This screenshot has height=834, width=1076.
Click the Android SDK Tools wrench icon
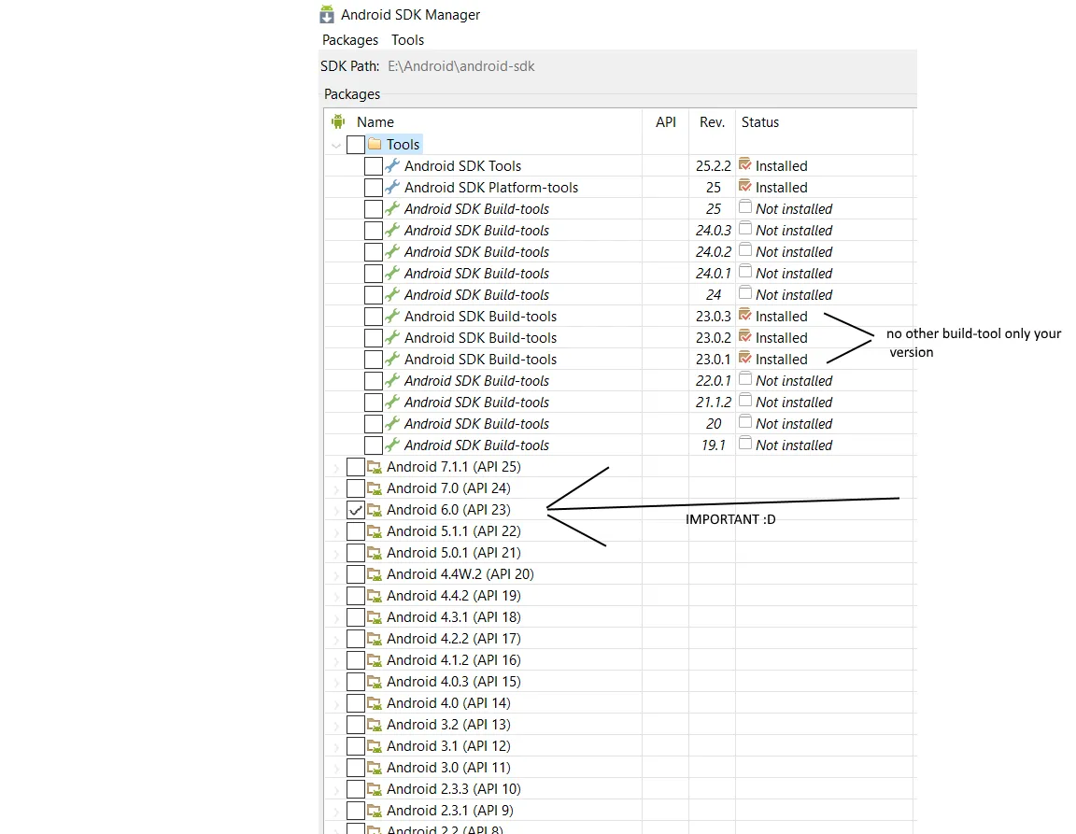click(392, 165)
